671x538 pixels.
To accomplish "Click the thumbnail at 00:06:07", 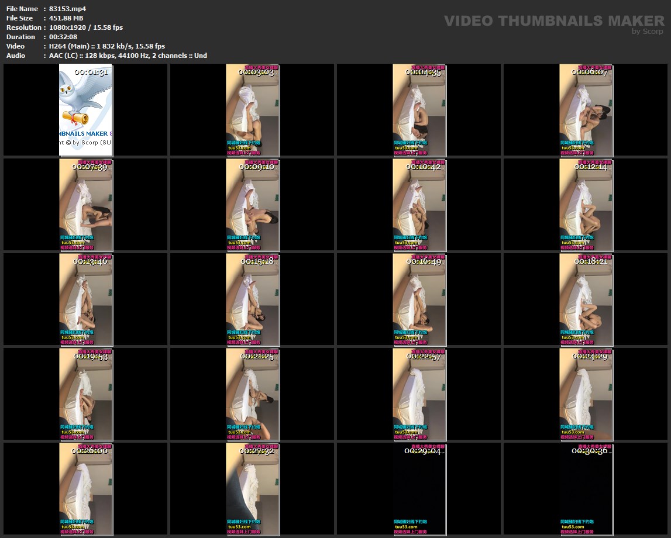I will [x=586, y=110].
